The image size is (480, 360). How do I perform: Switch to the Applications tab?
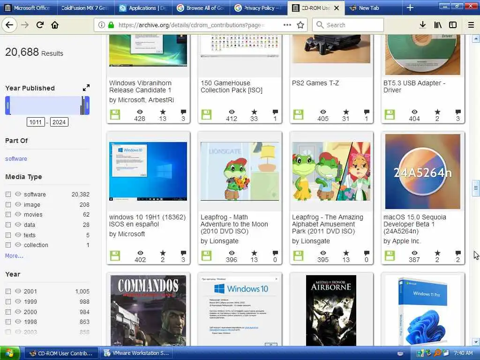click(143, 8)
